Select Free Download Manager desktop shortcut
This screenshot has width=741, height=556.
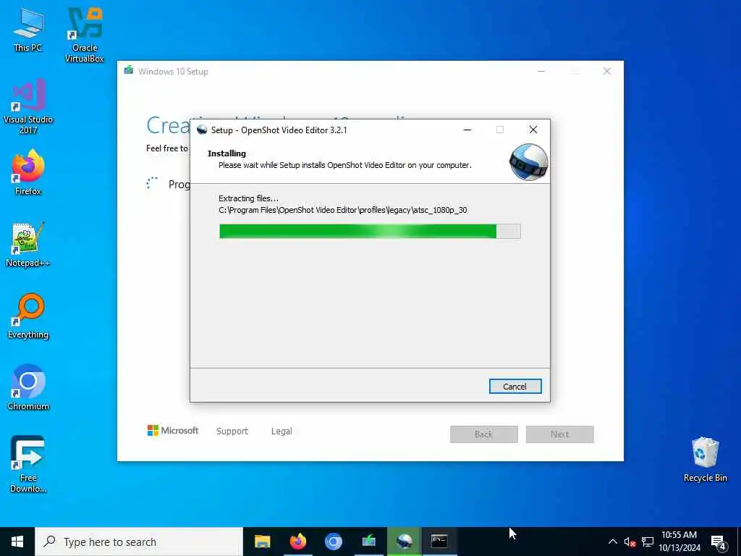point(28,464)
